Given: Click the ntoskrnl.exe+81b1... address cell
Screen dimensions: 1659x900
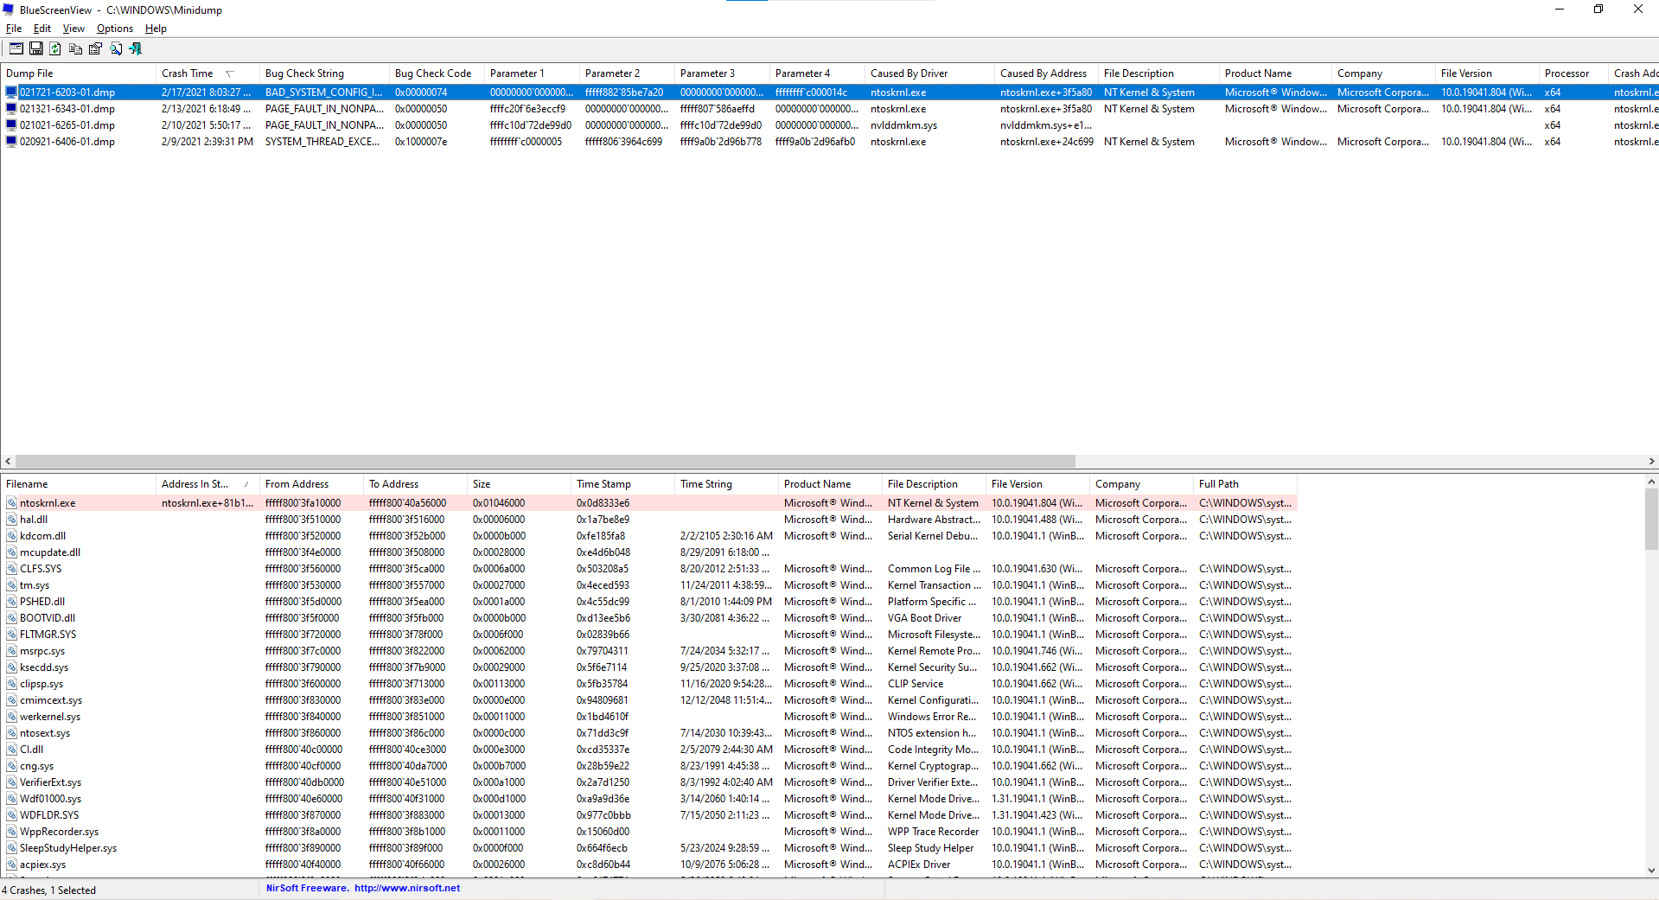Looking at the screenshot, I should coord(207,503).
